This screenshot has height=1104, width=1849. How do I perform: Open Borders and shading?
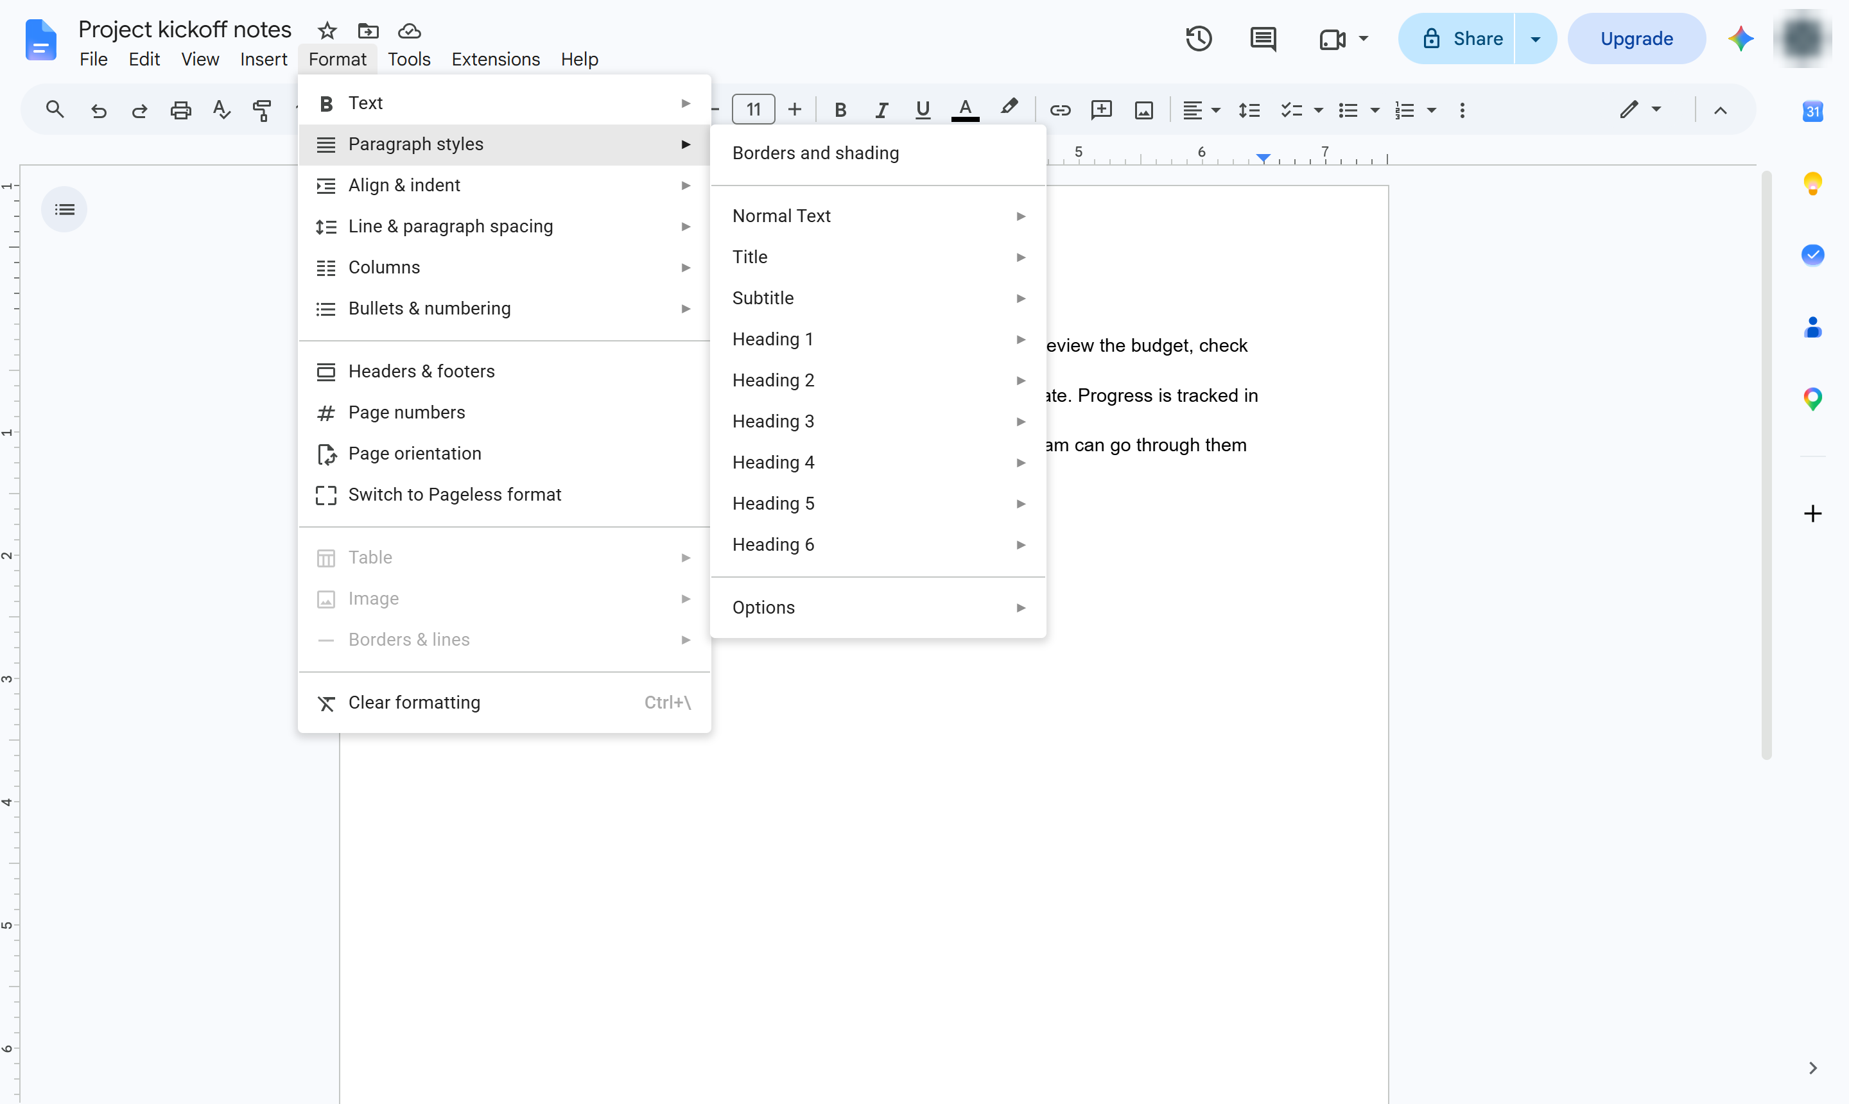coord(878,153)
